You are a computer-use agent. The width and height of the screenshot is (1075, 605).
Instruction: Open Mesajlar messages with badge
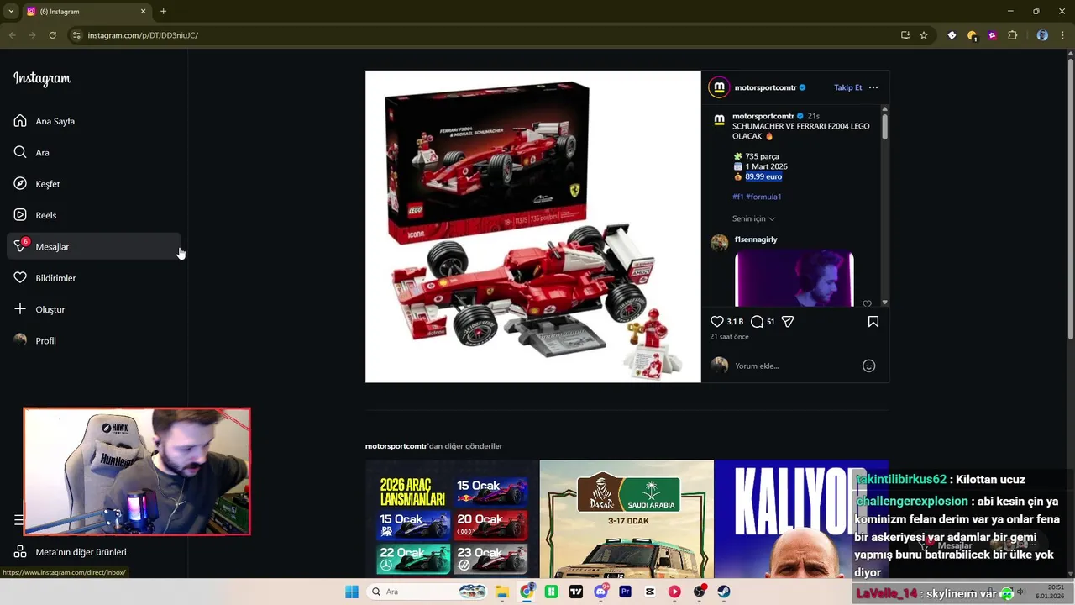point(93,246)
